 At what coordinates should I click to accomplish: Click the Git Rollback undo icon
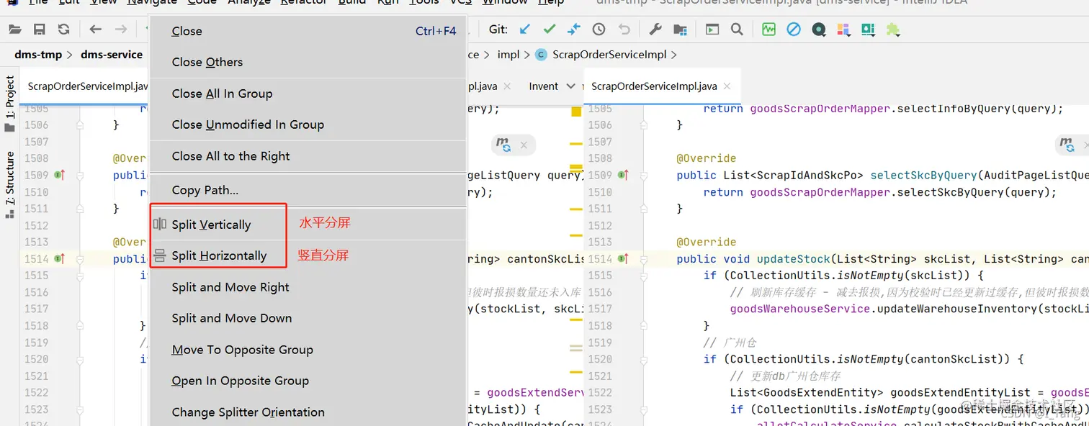coord(624,30)
